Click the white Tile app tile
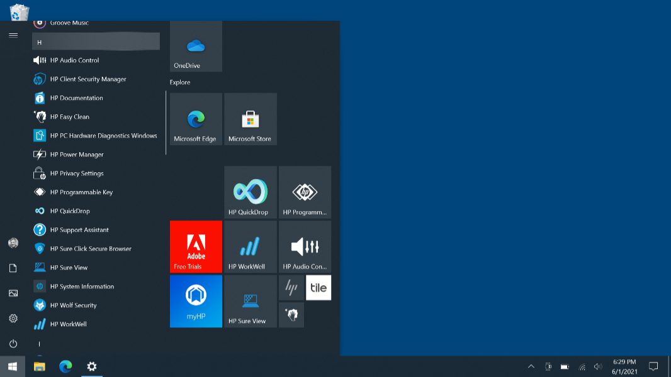This screenshot has width=671, height=377. pos(319,288)
